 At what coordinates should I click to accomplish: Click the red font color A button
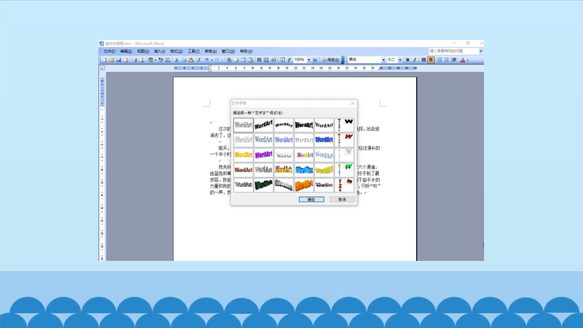coord(462,60)
